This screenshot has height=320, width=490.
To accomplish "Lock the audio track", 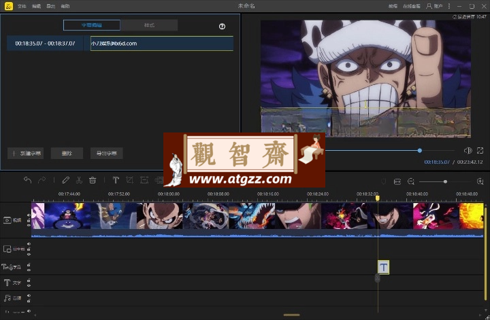I will tap(29, 301).
